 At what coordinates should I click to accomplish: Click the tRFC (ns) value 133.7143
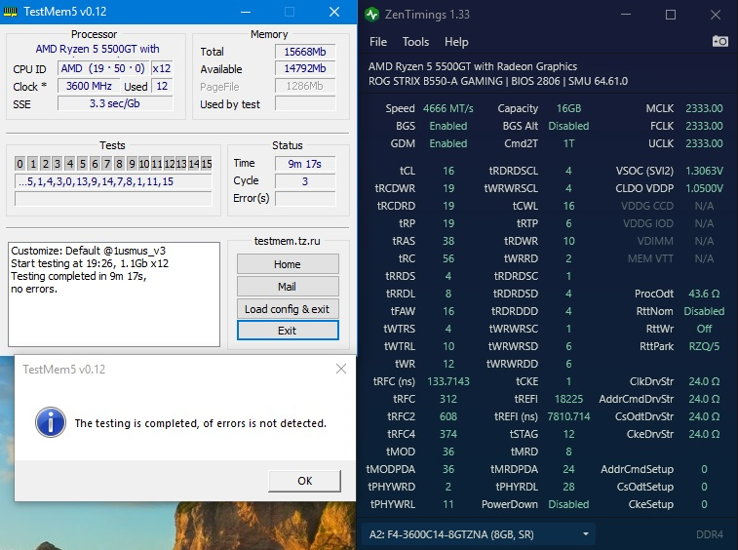pyautogui.click(x=448, y=381)
